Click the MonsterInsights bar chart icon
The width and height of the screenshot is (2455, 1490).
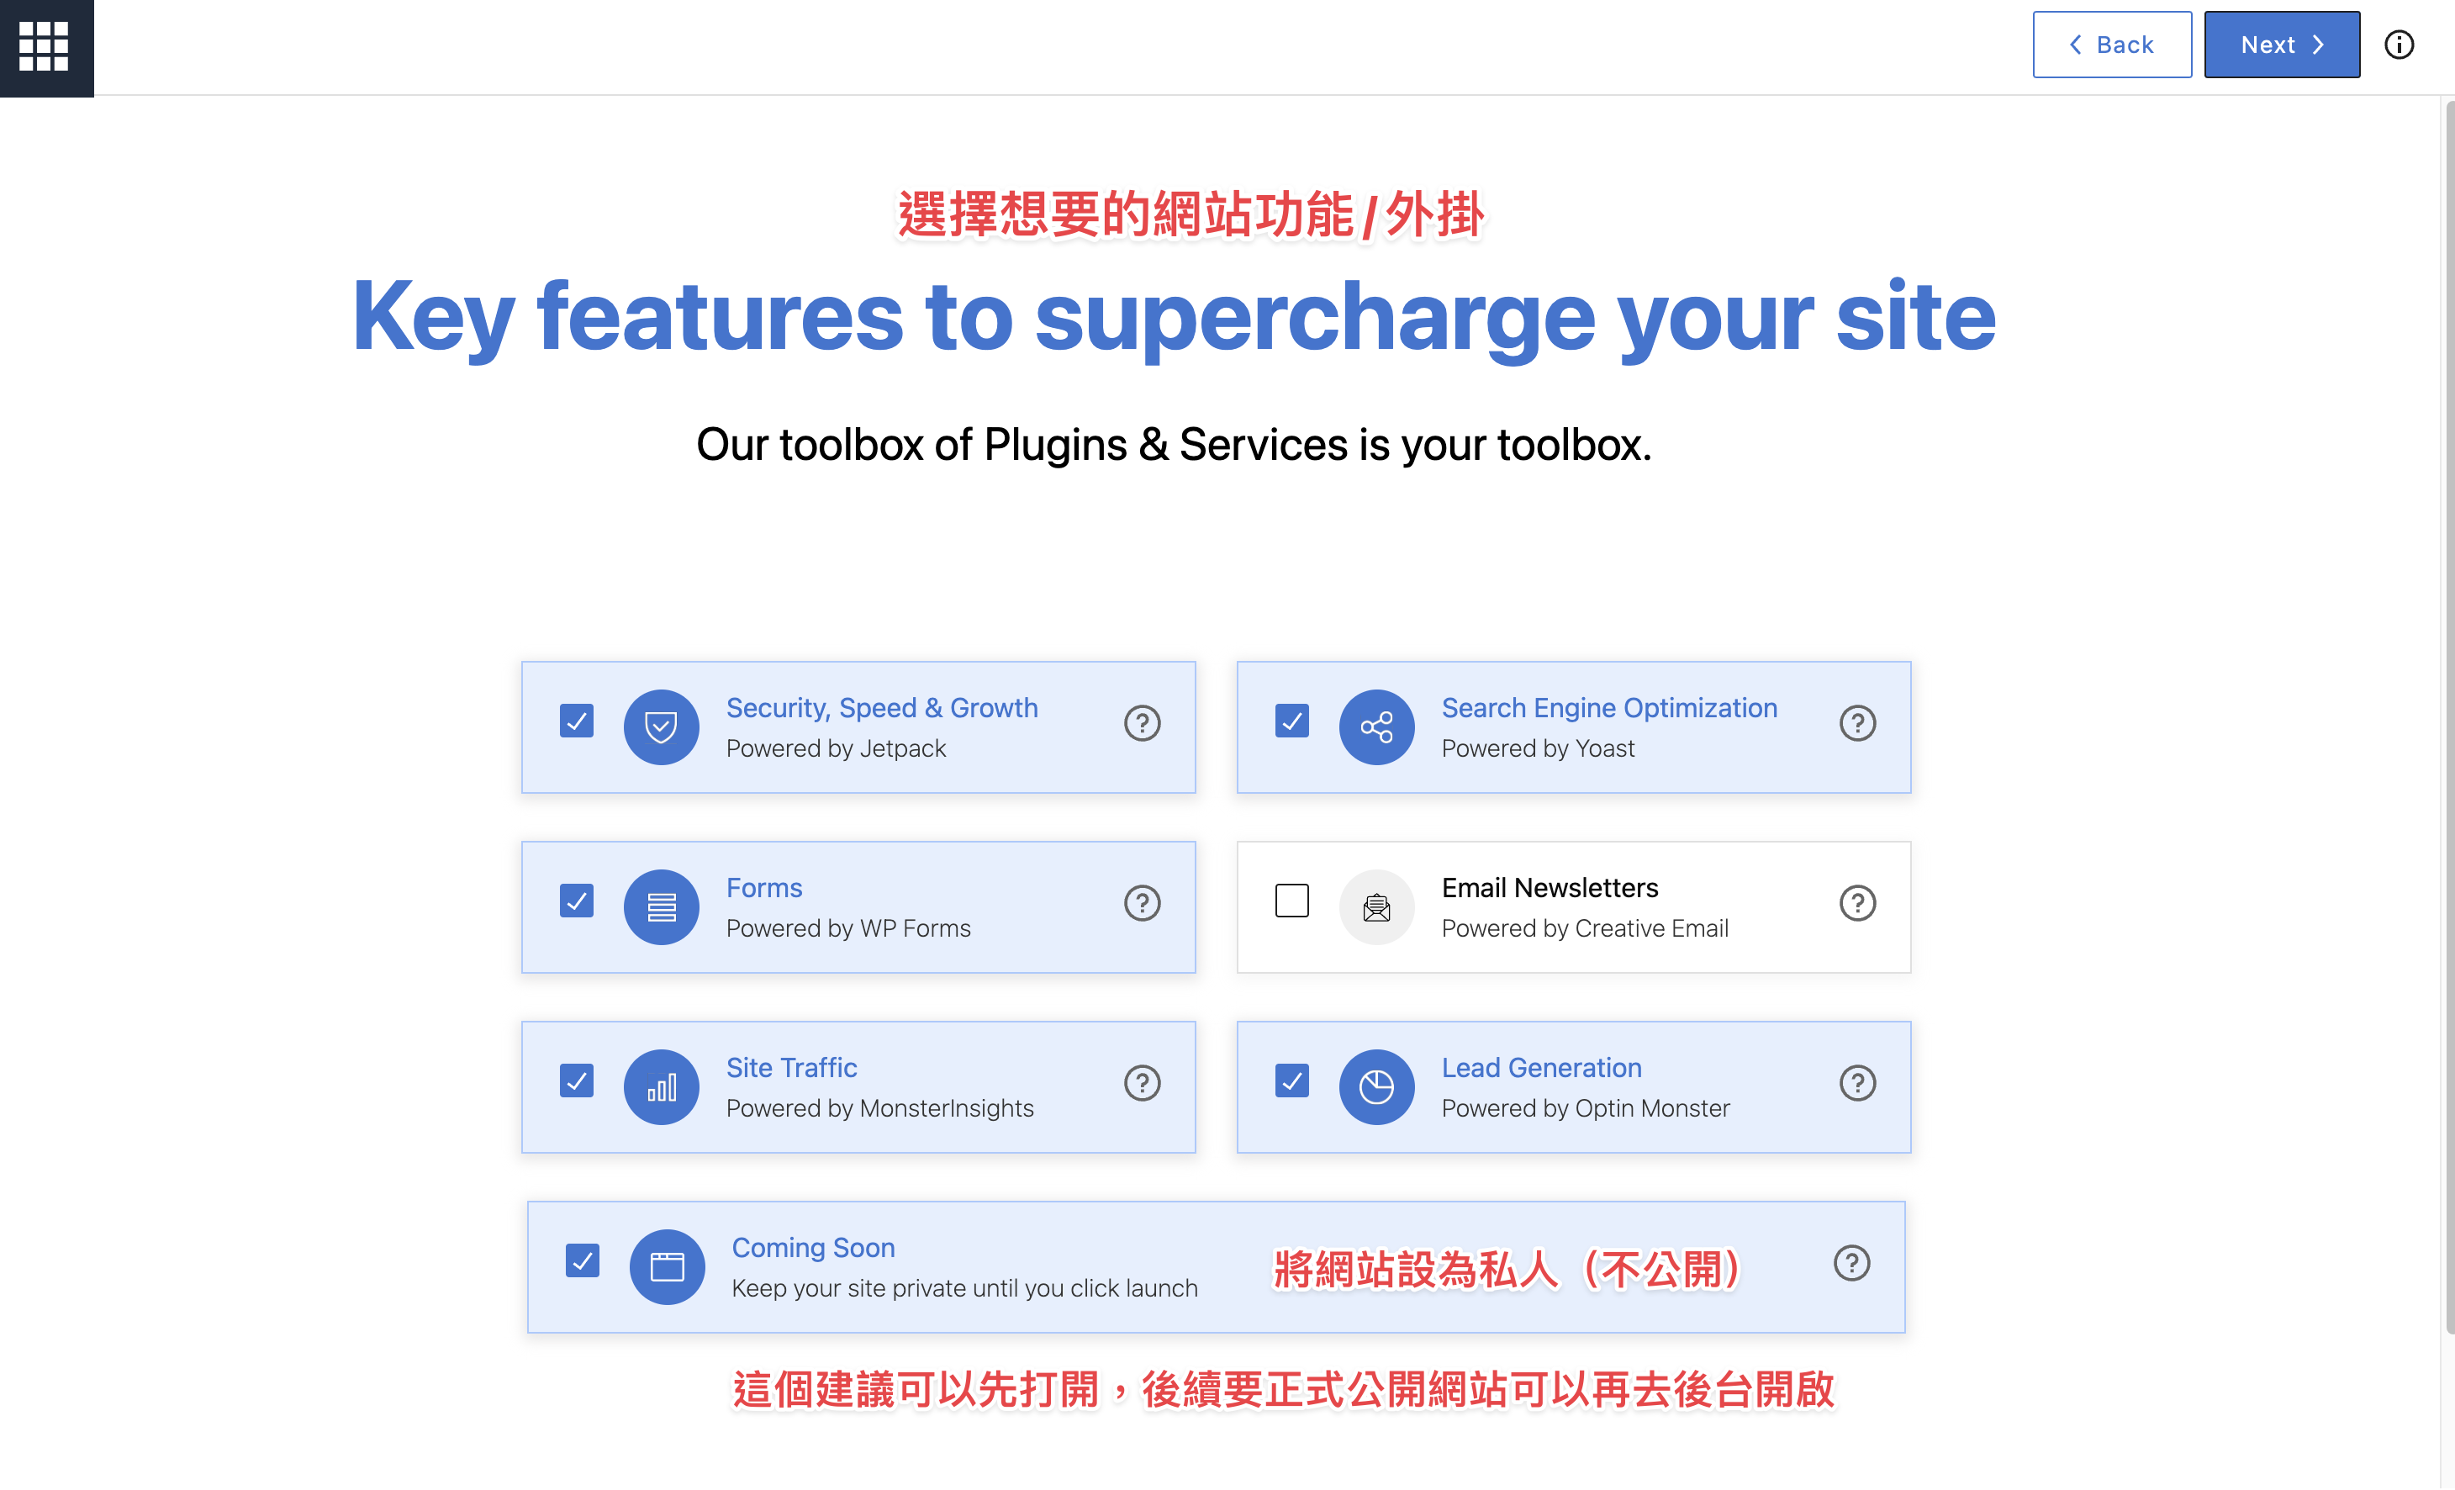coord(661,1087)
